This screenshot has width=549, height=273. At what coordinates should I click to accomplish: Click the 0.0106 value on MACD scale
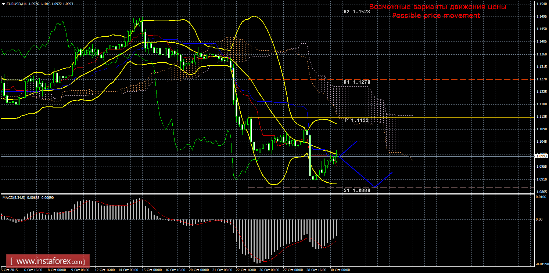pos(540,197)
